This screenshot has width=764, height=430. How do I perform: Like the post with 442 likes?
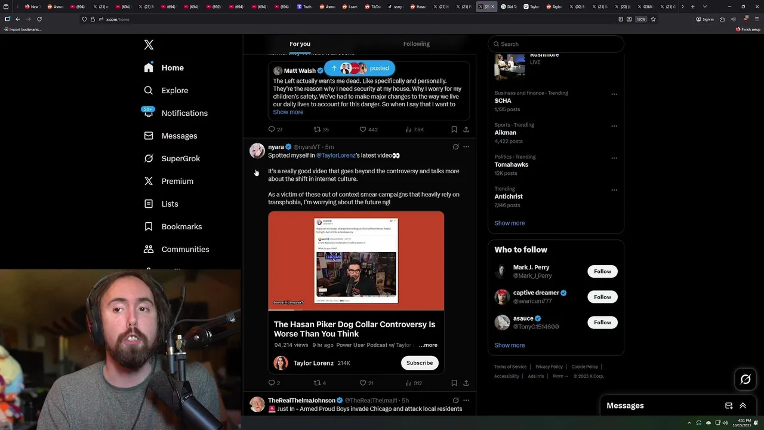(x=368, y=129)
